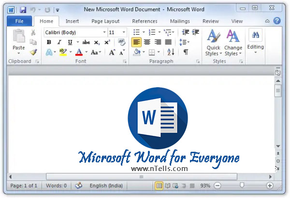The width and height of the screenshot is (290, 198).
Task: Click English (India) language indicator
Action: click(x=106, y=185)
